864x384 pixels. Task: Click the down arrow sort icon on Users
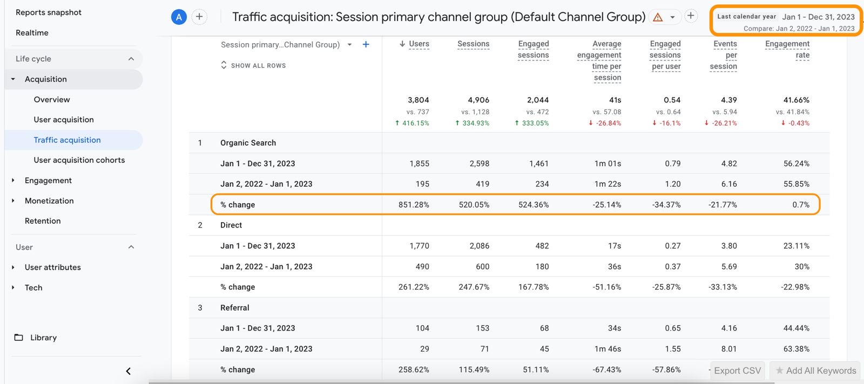click(402, 44)
